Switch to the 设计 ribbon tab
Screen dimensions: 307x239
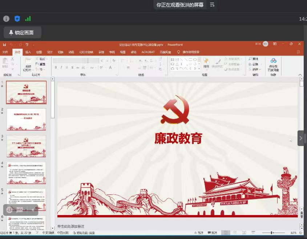50,52
